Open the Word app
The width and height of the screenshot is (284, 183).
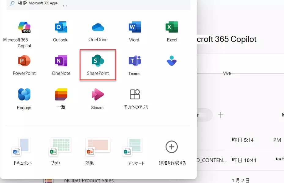point(135,27)
